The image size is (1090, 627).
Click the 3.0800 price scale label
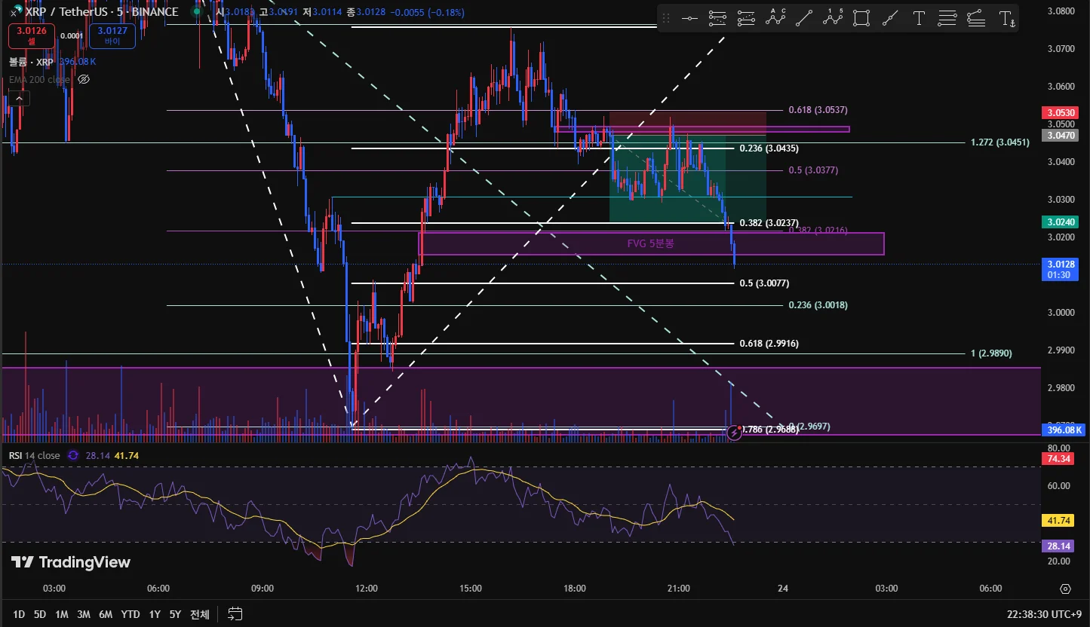tap(1063, 11)
